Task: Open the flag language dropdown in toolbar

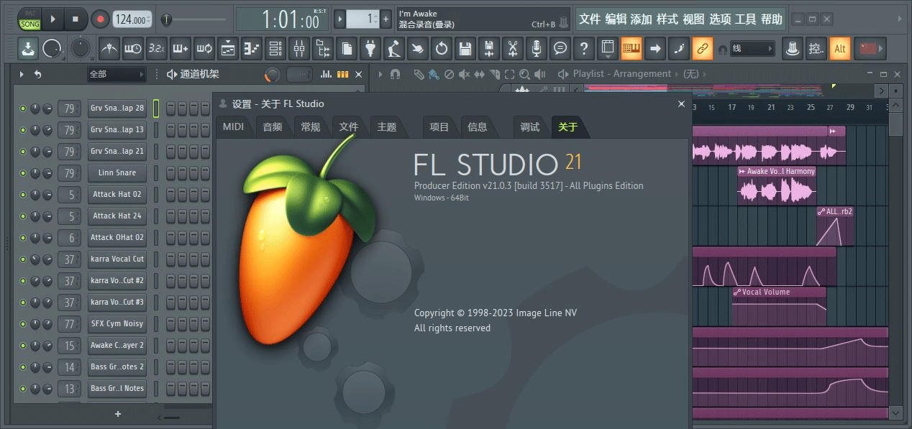Action: coord(869,49)
